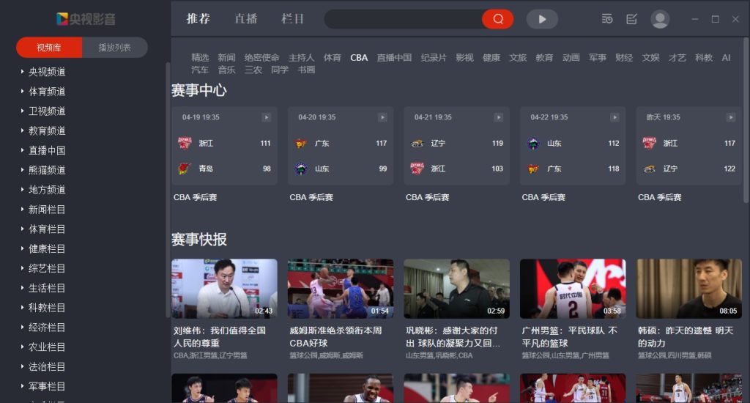750x403 pixels.
Task: Open article 威姆斯准绝杀领衔本周CBA好球
Action: coord(335,336)
